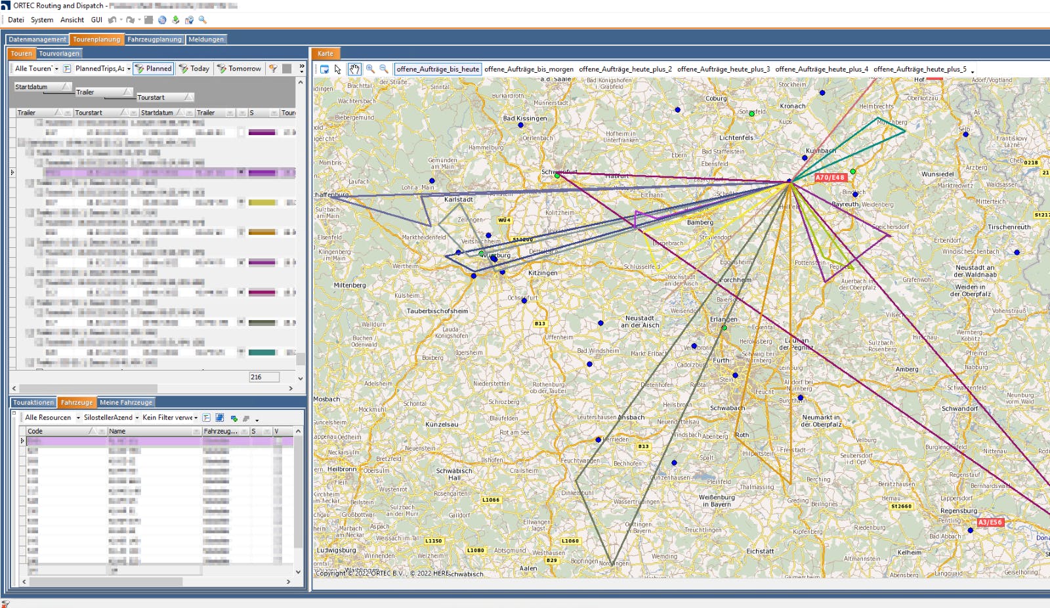The image size is (1050, 608).
Task: Click the map zoom-in magnifier
Action: (x=370, y=69)
